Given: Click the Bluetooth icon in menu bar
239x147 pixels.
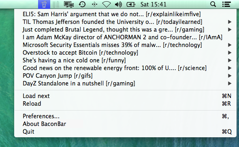Looking at the screenshot, I should (x=94, y=4).
